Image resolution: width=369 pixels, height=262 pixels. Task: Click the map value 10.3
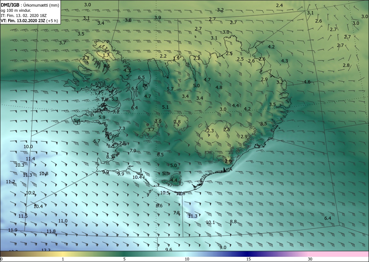click(20, 165)
